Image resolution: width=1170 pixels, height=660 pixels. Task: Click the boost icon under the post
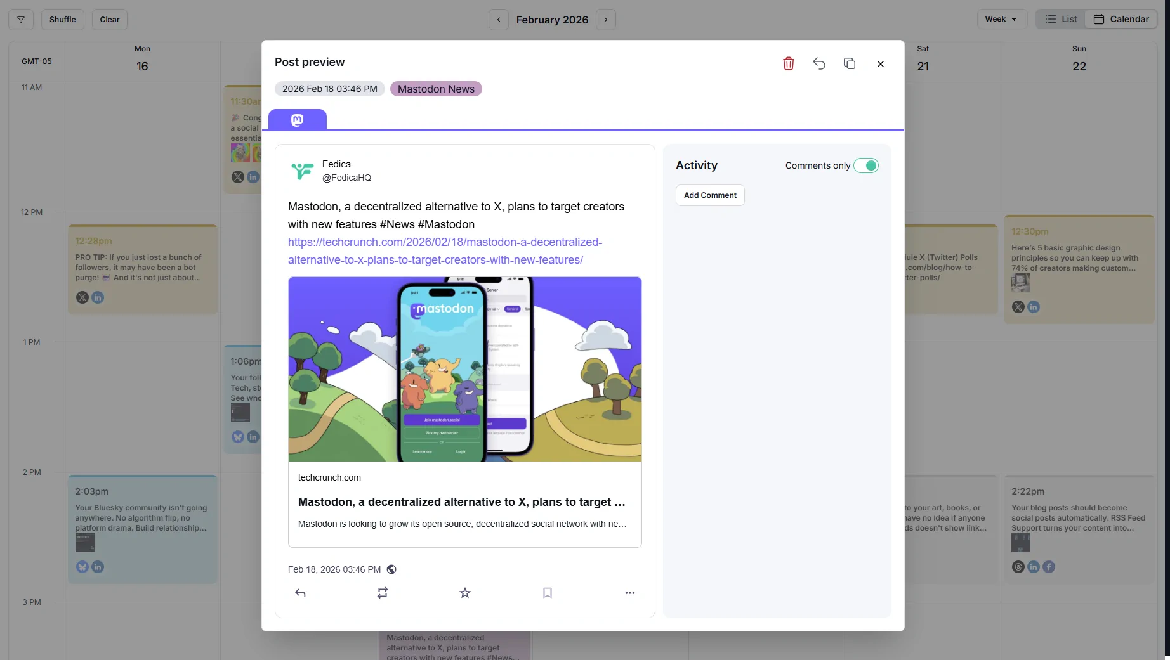click(383, 593)
